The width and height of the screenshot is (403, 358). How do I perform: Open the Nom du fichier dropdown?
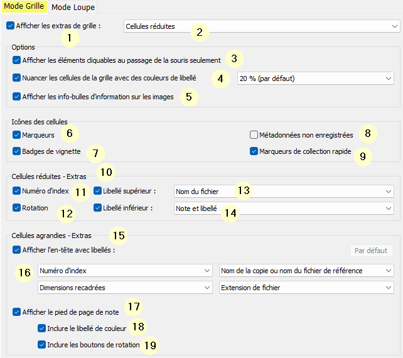[x=284, y=191]
